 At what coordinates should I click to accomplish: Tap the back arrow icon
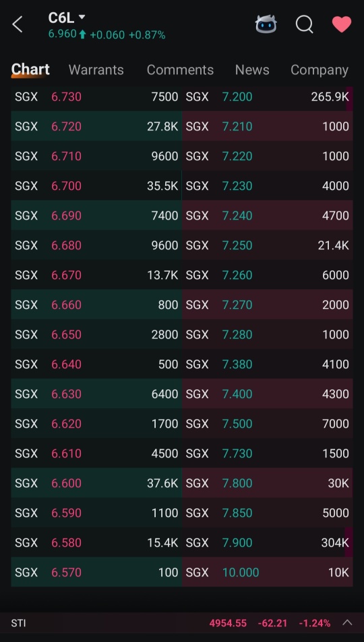tap(18, 24)
